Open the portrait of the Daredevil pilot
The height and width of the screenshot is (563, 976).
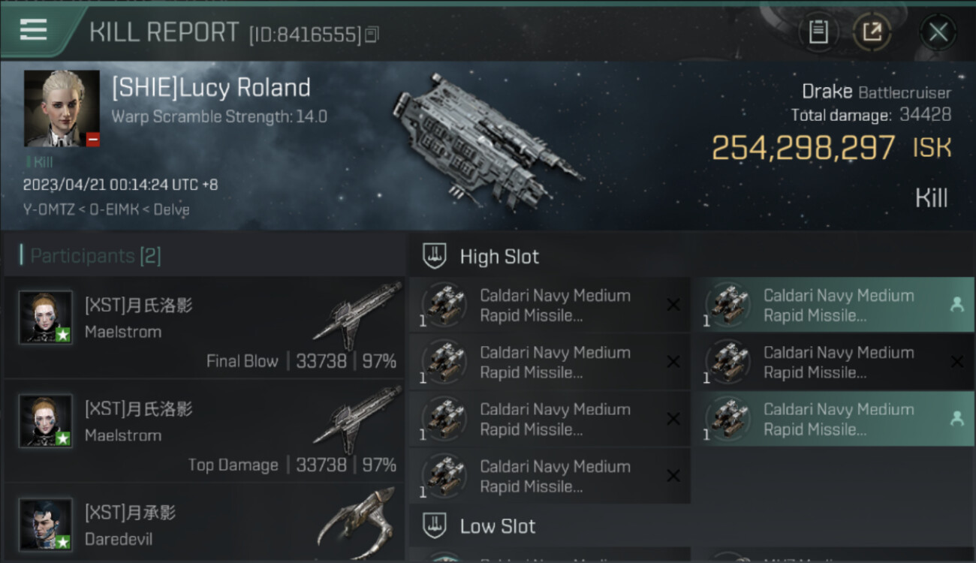click(46, 524)
